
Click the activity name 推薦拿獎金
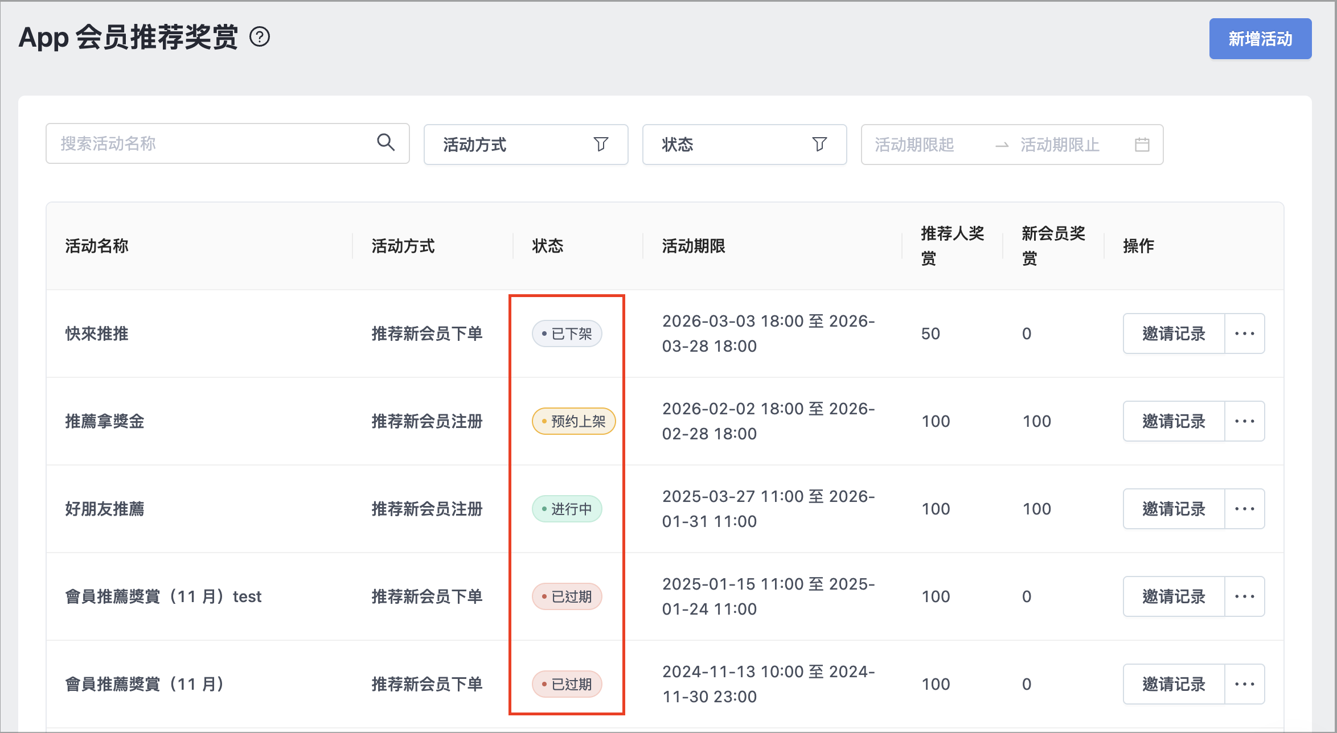coord(105,421)
